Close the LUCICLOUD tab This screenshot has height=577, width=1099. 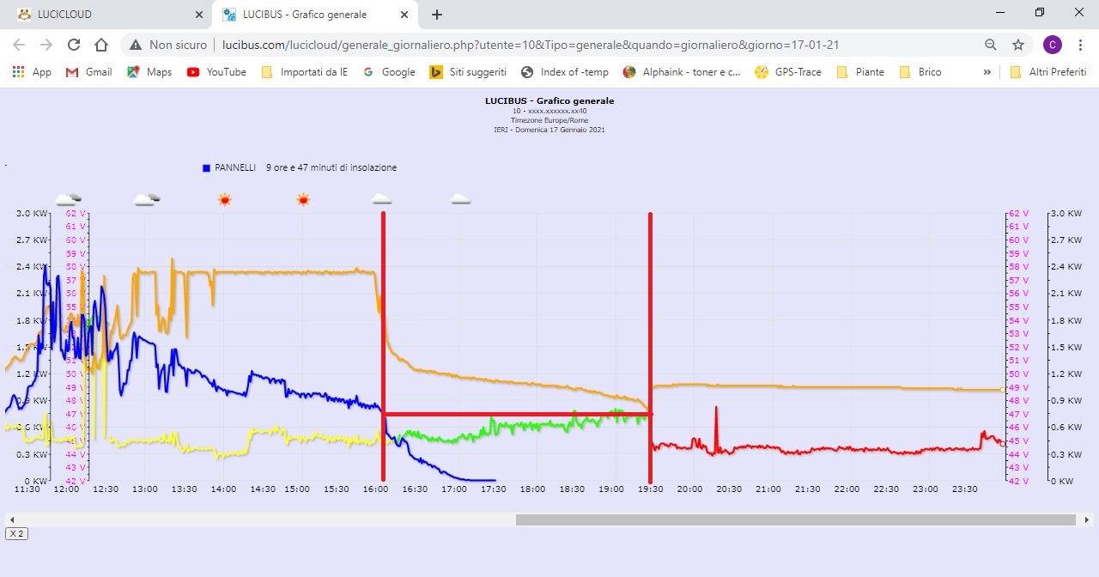199,15
